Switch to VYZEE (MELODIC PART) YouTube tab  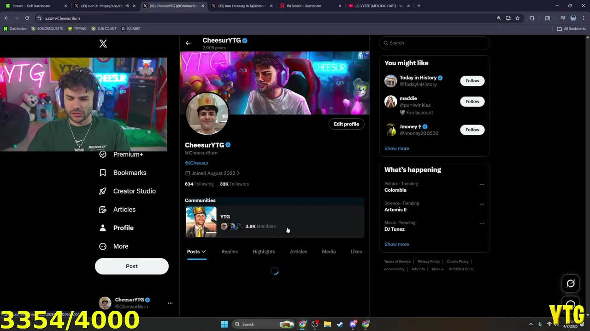(x=378, y=6)
